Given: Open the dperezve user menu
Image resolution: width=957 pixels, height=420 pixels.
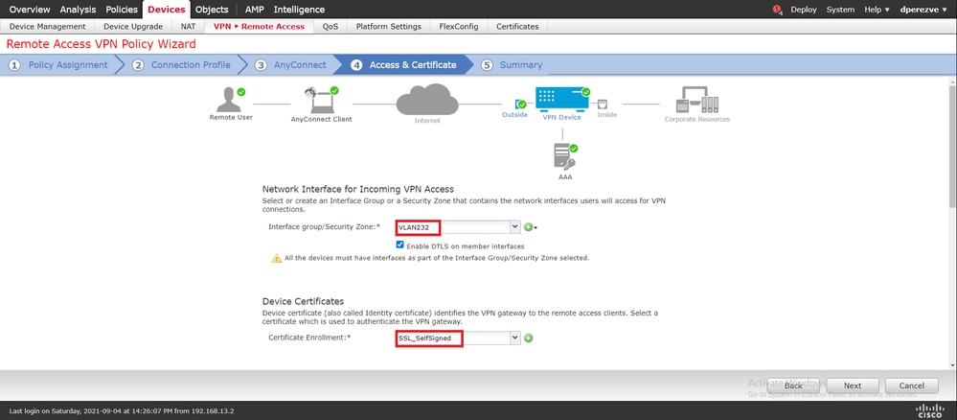Looking at the screenshot, I should 924,10.
